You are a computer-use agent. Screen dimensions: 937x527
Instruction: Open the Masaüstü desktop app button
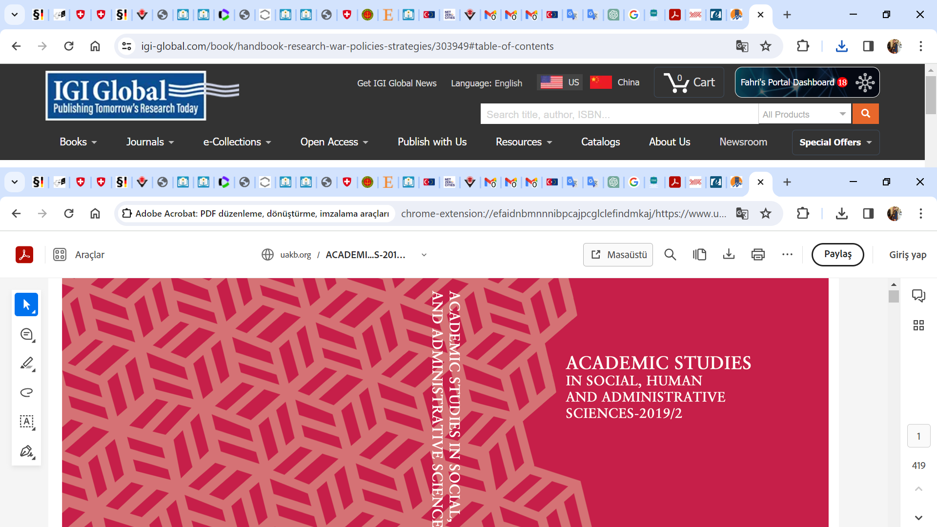pos(618,255)
